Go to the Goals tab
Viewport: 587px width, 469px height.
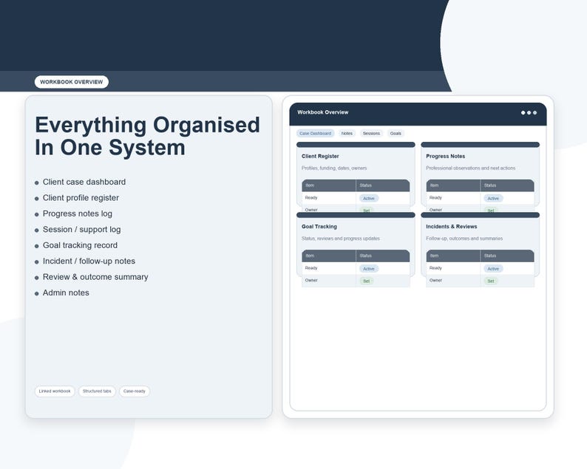pyautogui.click(x=396, y=134)
